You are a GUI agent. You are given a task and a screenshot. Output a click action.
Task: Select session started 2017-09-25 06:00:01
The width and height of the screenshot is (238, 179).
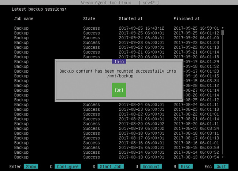[x=116, y=33]
